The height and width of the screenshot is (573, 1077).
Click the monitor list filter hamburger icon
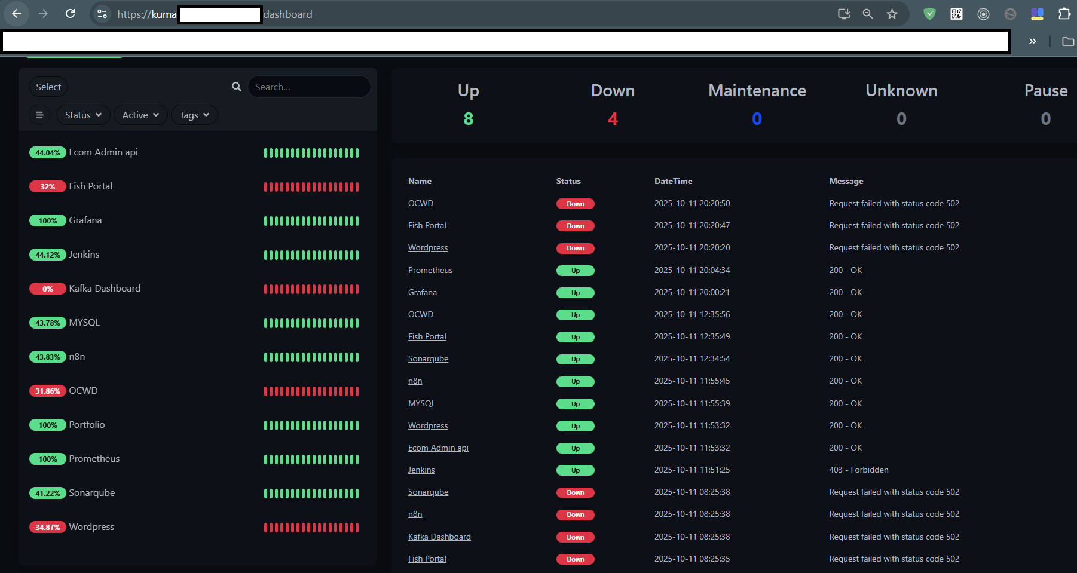pyautogui.click(x=39, y=115)
